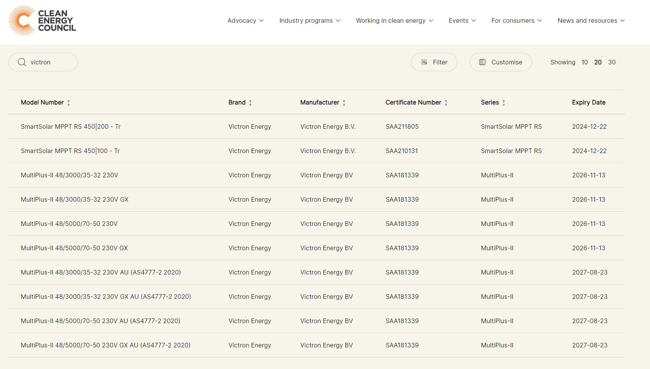Screen dimensions: 650x369
Task: Open Working in clean energy menu
Action: (395, 20)
